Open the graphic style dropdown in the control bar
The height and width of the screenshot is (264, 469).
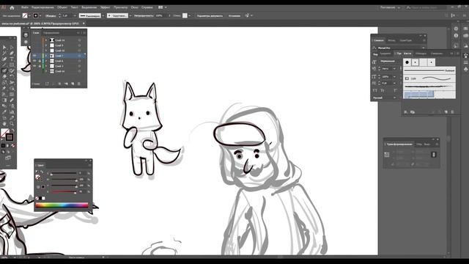tap(189, 15)
